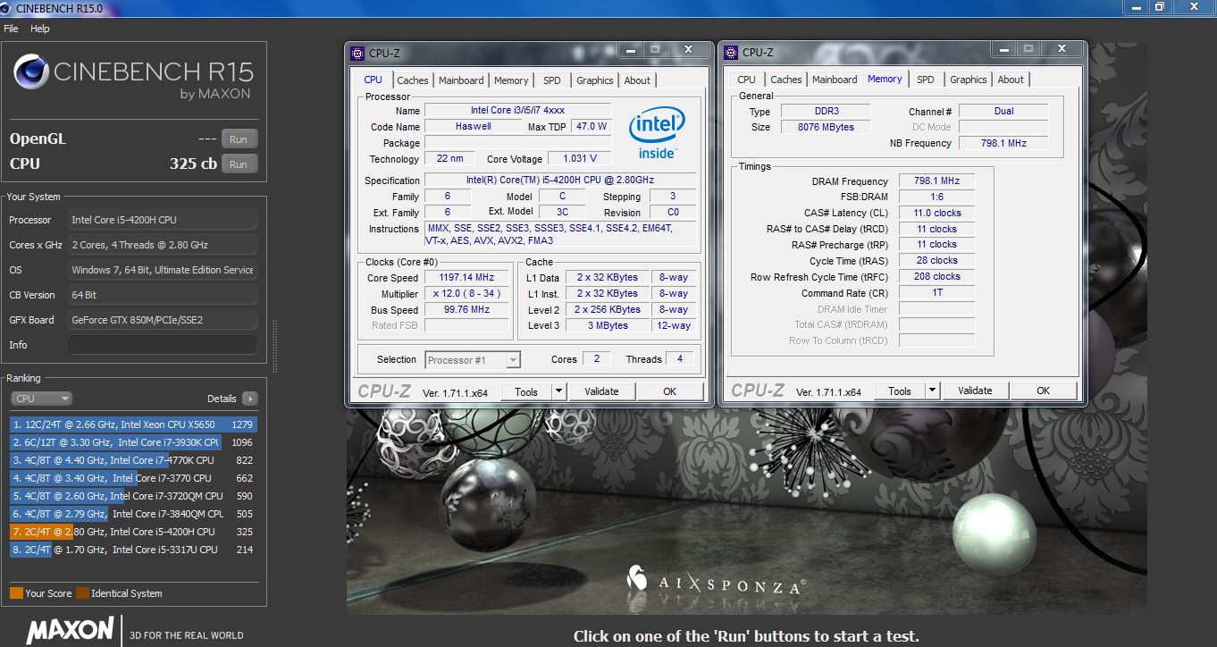Click Validate in left CPU-Z window
This screenshot has height=647, width=1217.
[x=601, y=391]
